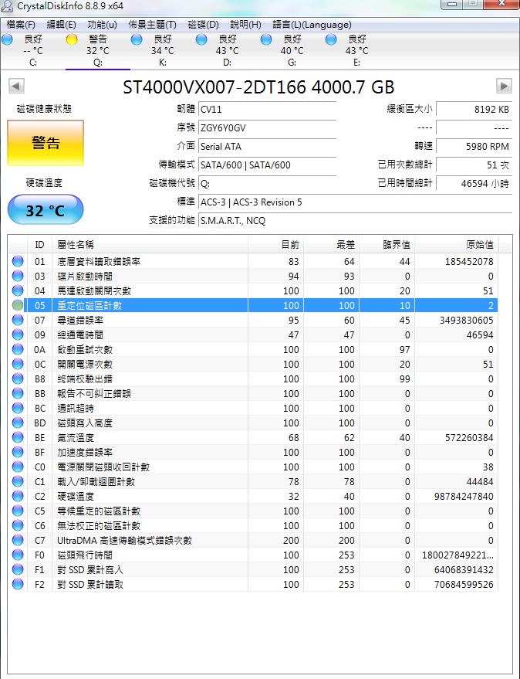Click the CrystalDiskInfo app icon in title bar
The image size is (520, 679).
(x=8, y=6)
